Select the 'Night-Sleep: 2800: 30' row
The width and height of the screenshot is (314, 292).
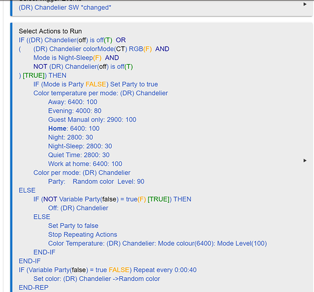click(80, 146)
